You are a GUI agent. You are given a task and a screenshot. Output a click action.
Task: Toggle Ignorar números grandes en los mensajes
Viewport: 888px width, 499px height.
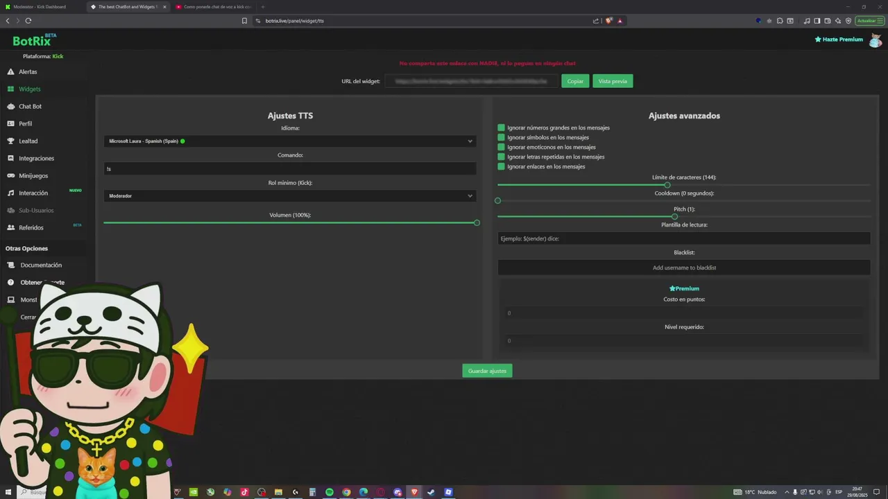pos(501,128)
